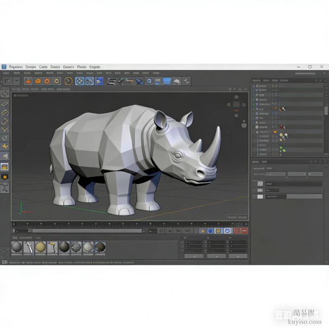This screenshot has width=329, height=329.
Task: Toggle the highlighted icon in the left toolbar
Action: pyautogui.click(x=5, y=167)
